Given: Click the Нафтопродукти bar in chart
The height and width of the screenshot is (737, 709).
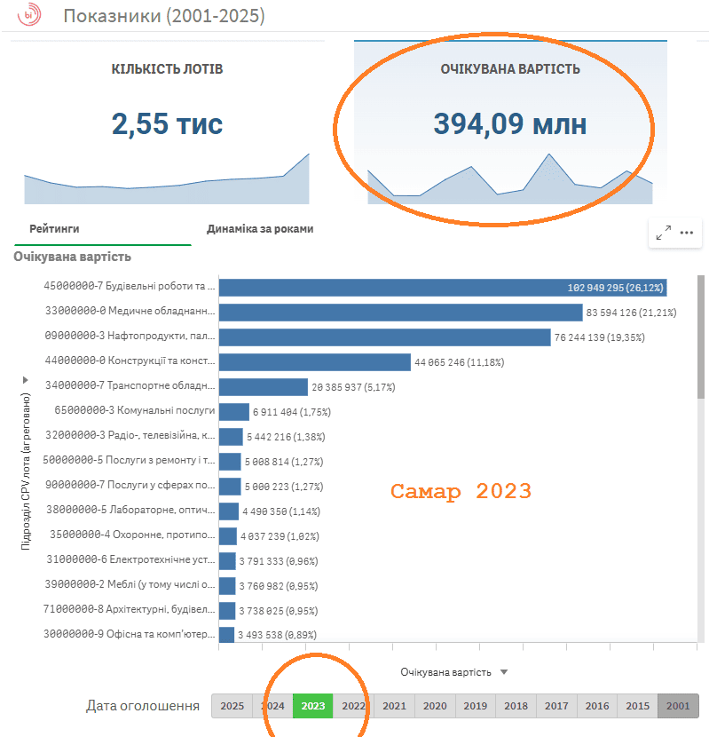Looking at the screenshot, I should [x=384, y=337].
